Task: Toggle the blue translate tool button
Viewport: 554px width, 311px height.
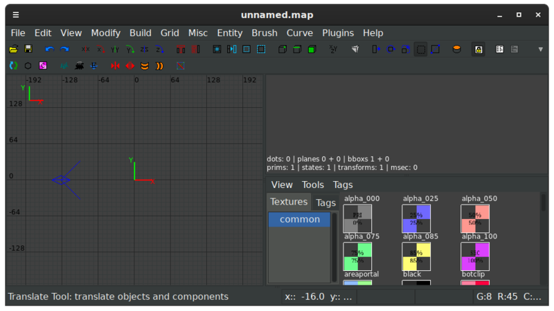Action: pyautogui.click(x=376, y=49)
